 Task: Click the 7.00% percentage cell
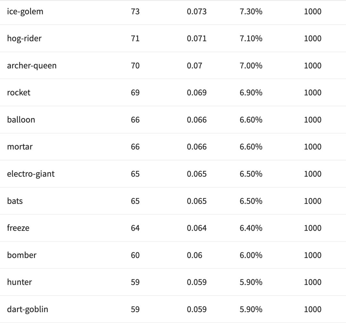point(251,65)
